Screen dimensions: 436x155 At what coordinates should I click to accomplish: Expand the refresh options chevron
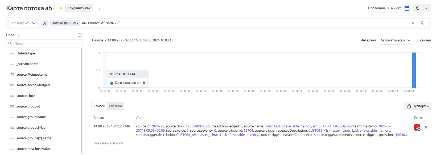point(426,8)
